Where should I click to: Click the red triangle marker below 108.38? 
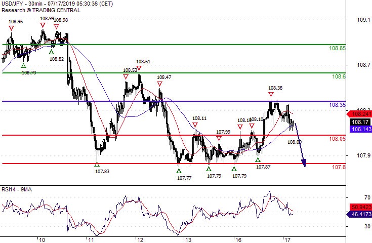click(271, 95)
